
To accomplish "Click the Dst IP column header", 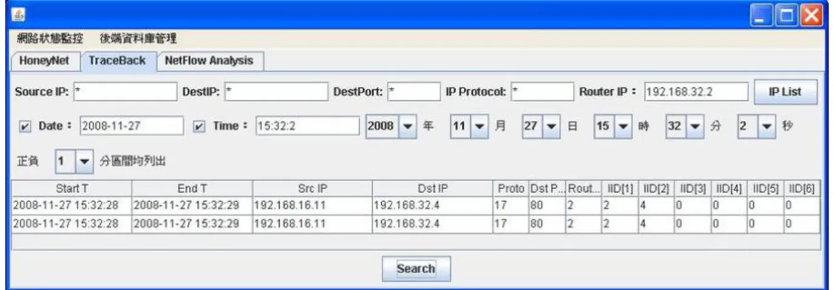I will pyautogui.click(x=432, y=189).
